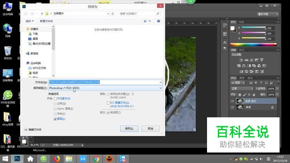Viewport: 290px width, 163px height.
Task: Open the opacity (不透明度) slider dropdown arrow
Action: pos(277,89)
